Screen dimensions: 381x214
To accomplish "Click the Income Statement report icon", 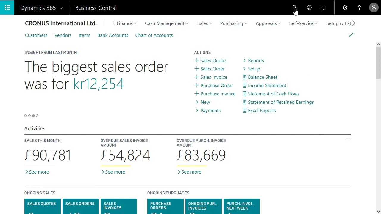I will pyautogui.click(x=244, y=85).
